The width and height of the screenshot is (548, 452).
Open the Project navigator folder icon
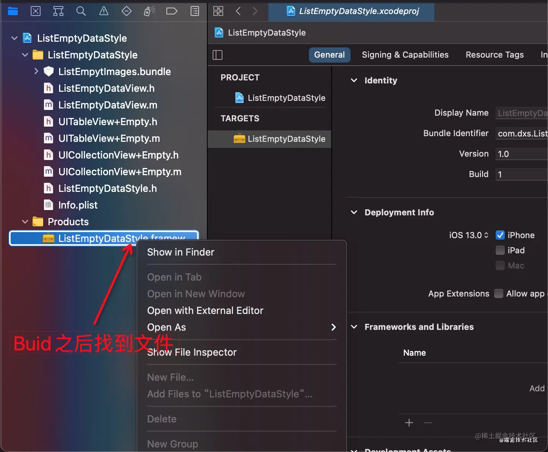(x=13, y=11)
